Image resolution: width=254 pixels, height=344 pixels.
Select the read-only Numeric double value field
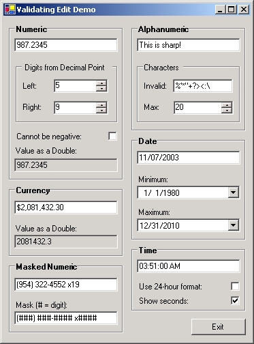(x=66, y=165)
